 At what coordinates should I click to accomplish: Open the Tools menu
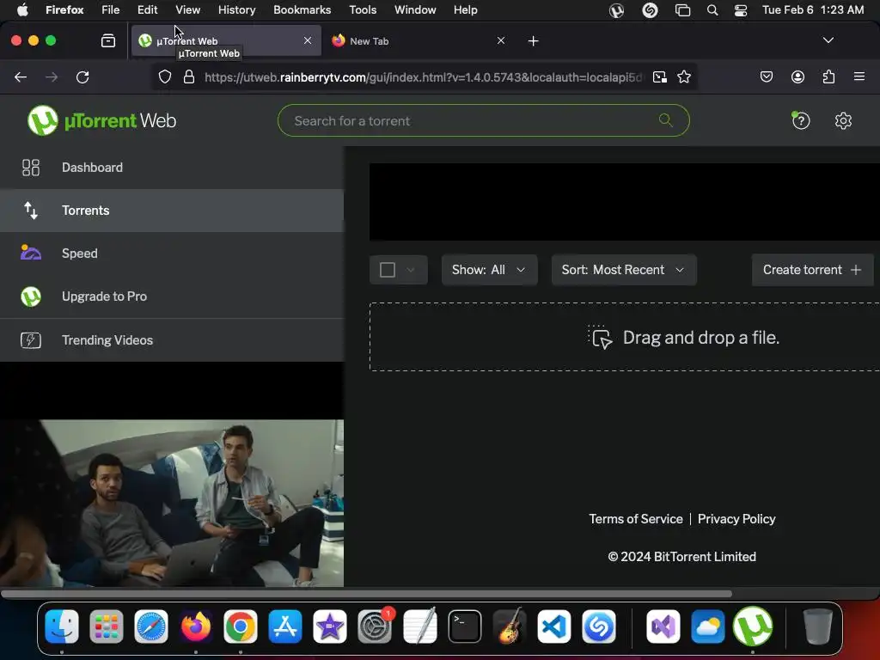pos(363,10)
